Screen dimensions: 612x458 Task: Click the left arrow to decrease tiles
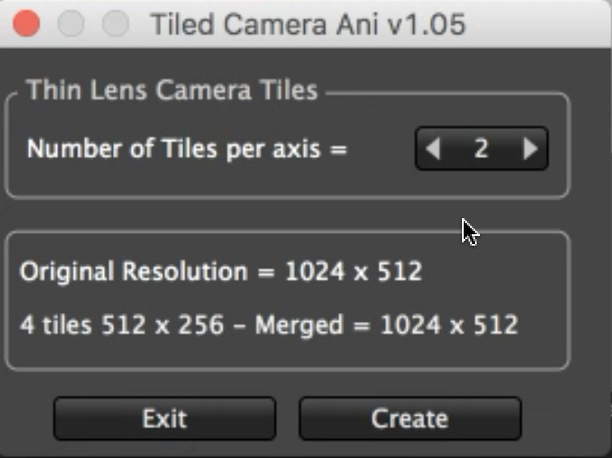pyautogui.click(x=434, y=149)
